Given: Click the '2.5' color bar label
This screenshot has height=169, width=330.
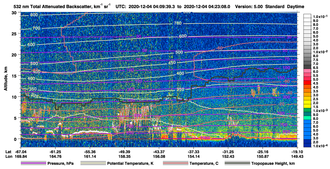Looking at the screenshot, I should pyautogui.click(x=316, y=99).
